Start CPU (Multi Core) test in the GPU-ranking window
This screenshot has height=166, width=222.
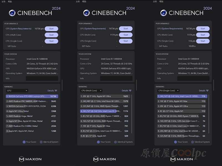[x=51, y=35]
